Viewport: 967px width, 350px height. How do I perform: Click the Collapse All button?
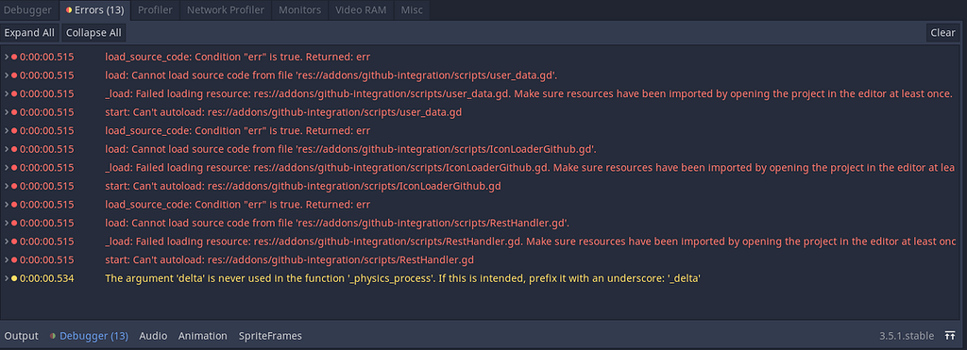tap(93, 33)
